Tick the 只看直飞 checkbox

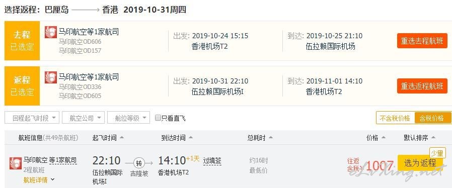pyautogui.click(x=158, y=118)
